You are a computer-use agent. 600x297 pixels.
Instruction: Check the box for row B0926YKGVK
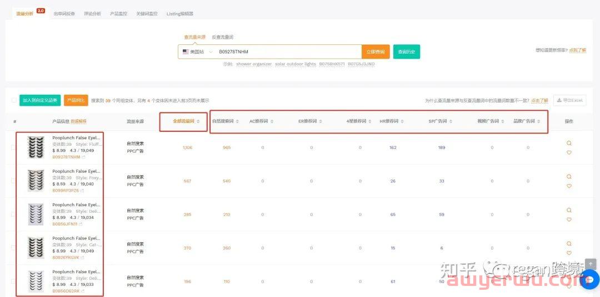[14, 248]
